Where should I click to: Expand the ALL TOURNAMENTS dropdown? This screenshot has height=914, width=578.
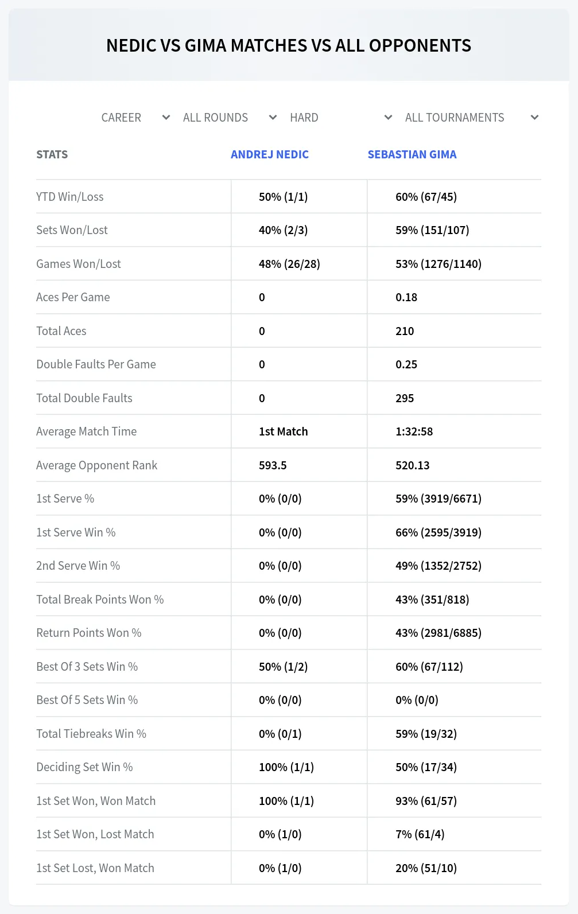coord(472,118)
